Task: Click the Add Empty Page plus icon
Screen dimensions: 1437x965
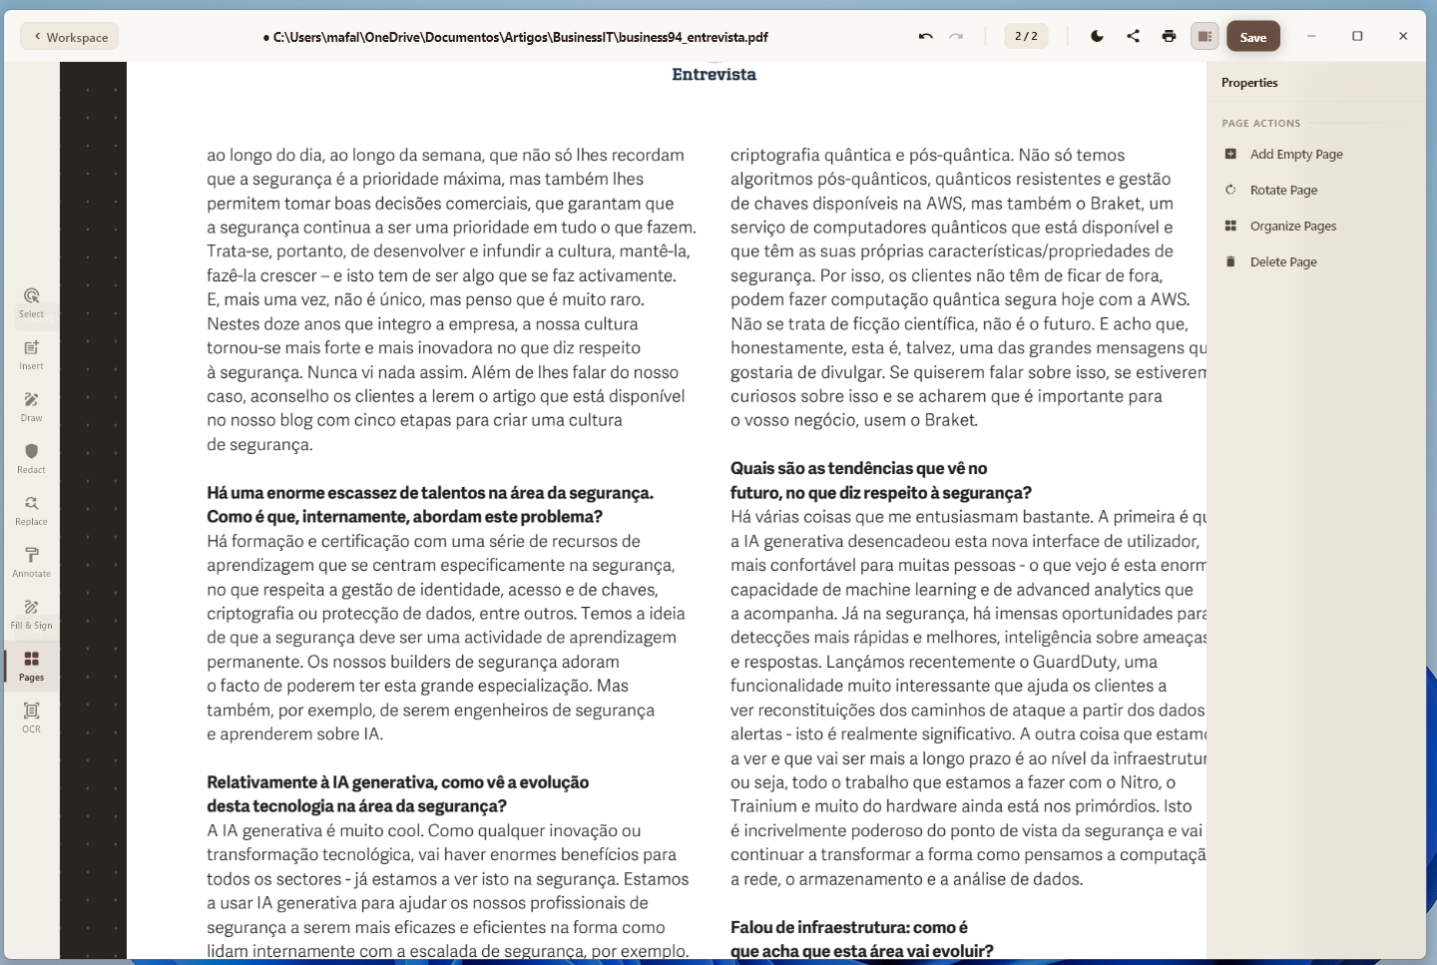Action: pos(1230,154)
